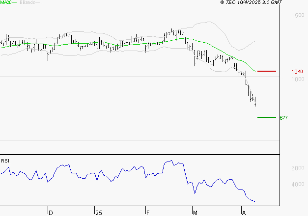Select the green support line marker
The width and height of the screenshot is (308, 216).
click(x=267, y=117)
